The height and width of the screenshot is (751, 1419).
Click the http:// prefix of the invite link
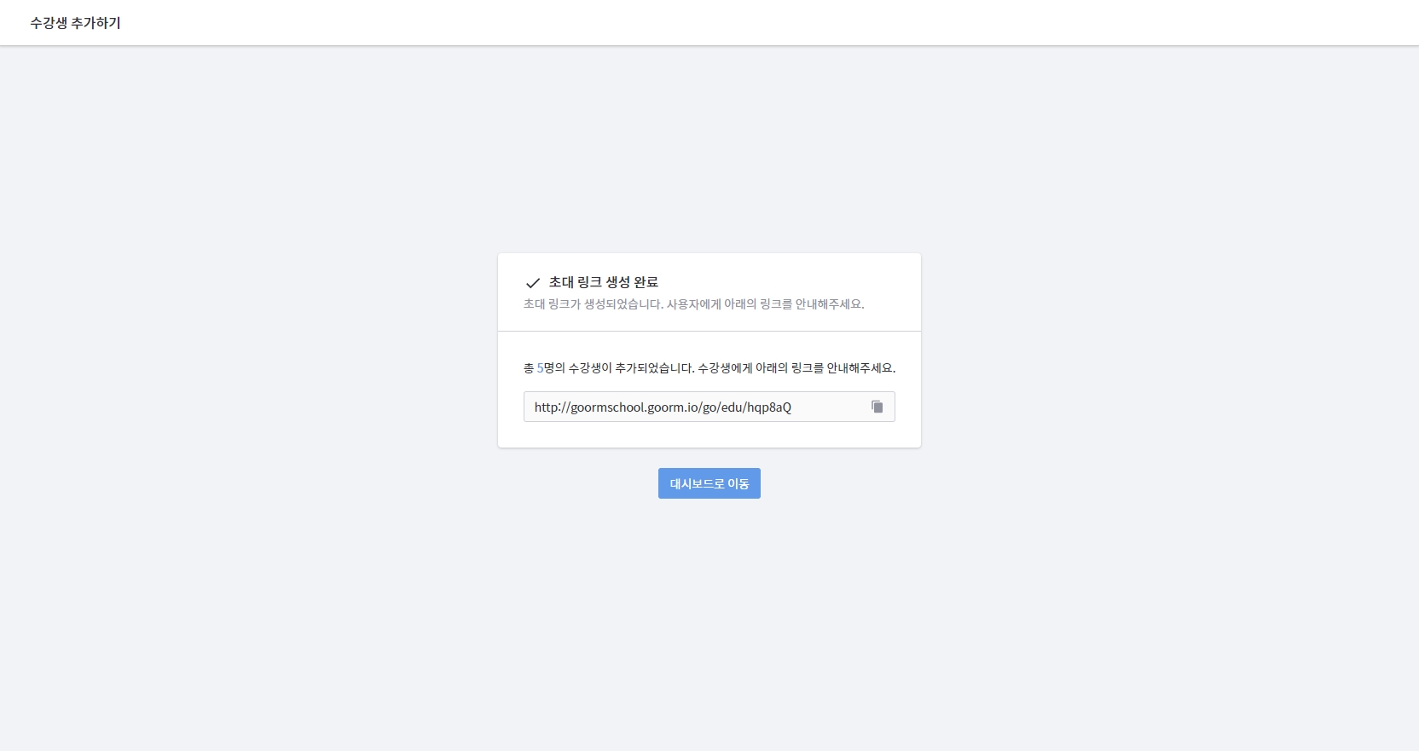(x=552, y=407)
